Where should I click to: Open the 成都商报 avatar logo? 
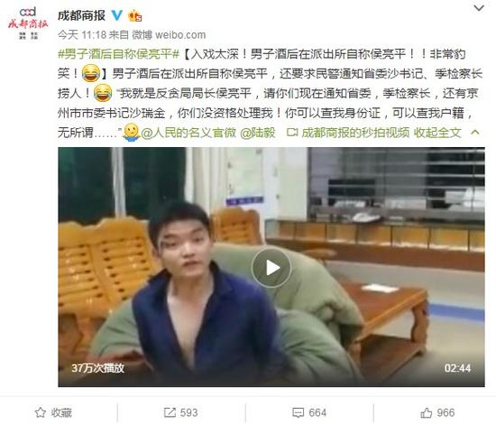coord(28,23)
